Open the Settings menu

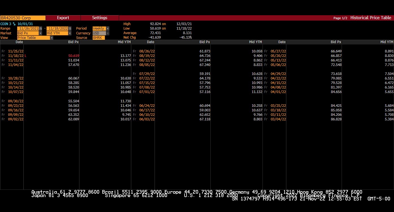point(100,18)
